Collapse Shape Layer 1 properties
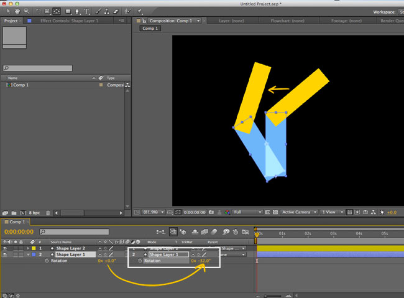Screen dimensions: 404x298 (x=28, y=254)
